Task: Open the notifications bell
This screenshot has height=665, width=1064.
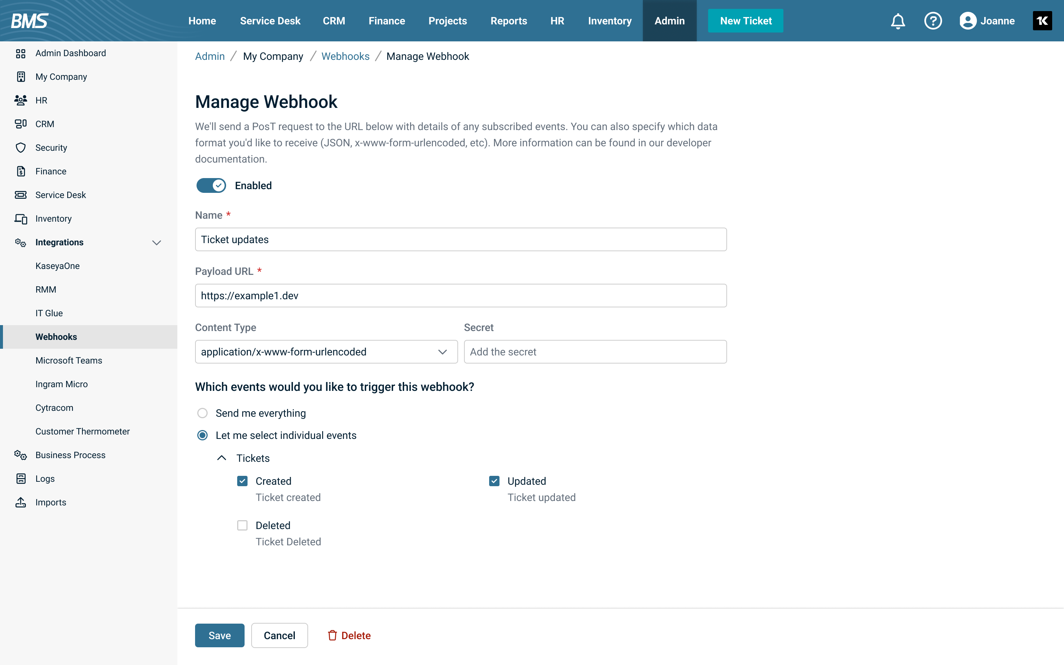Action: tap(898, 21)
